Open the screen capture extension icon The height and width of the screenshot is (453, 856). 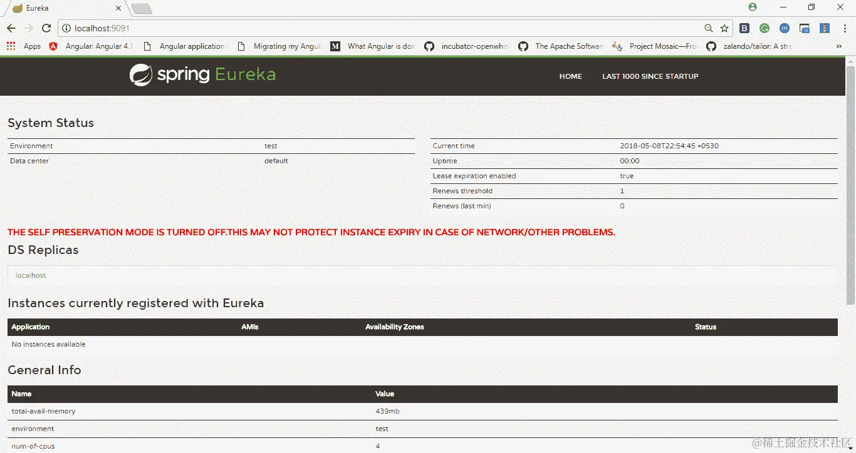pos(805,28)
